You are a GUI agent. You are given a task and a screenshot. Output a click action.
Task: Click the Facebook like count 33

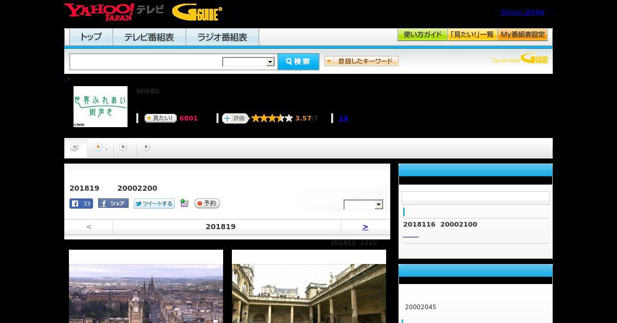pyautogui.click(x=81, y=204)
